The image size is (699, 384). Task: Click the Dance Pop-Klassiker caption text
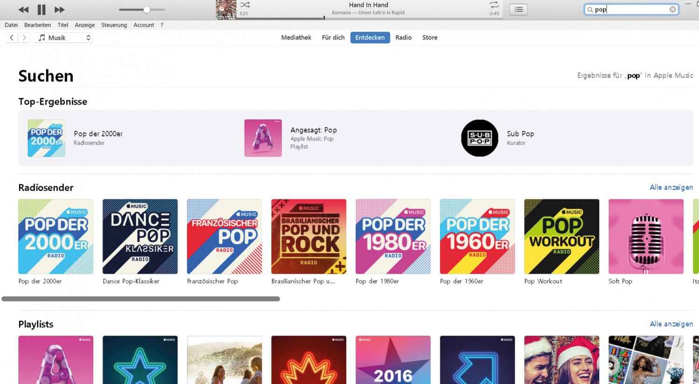131,282
